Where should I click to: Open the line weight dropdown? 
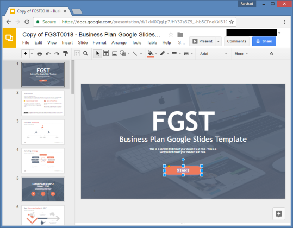(x=176, y=54)
